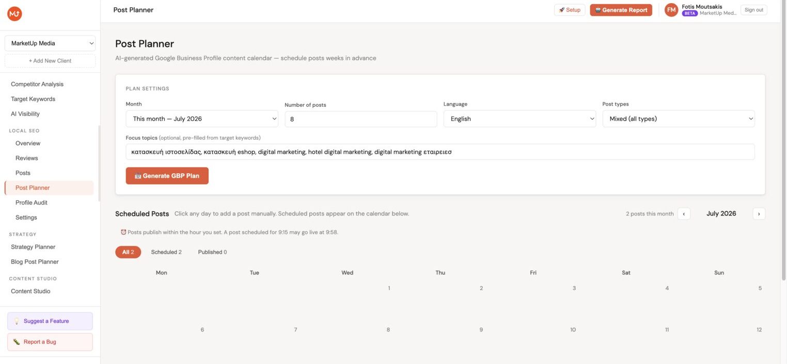This screenshot has height=364, width=787.
Task: Click day 8 on the calendar
Action: 388,330
